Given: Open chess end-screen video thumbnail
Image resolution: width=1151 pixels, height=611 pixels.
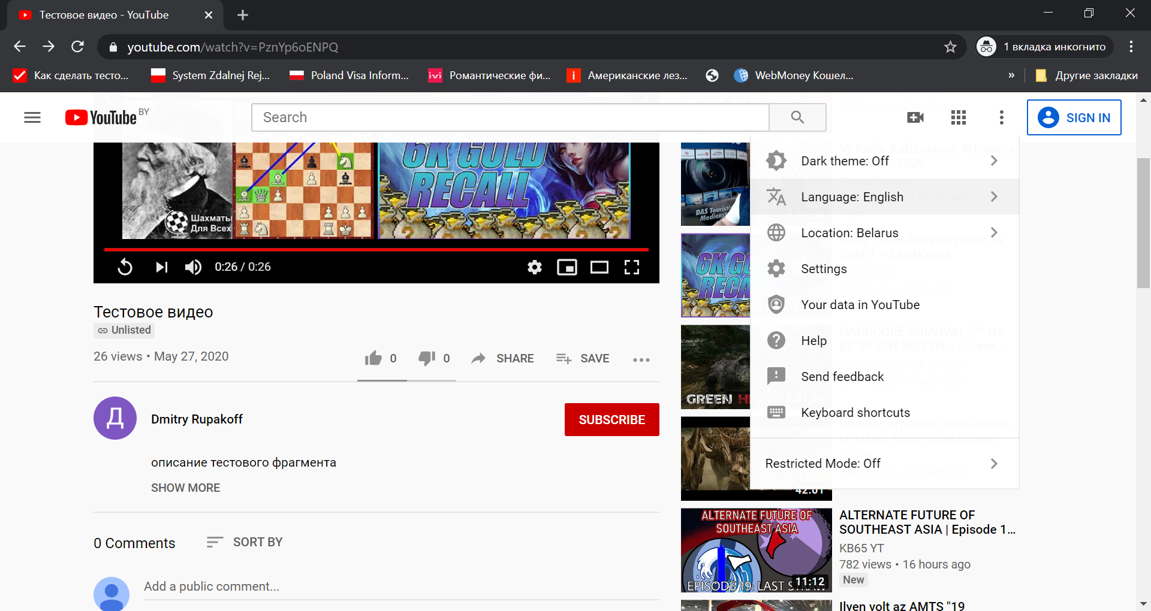Looking at the screenshot, I should (247, 190).
